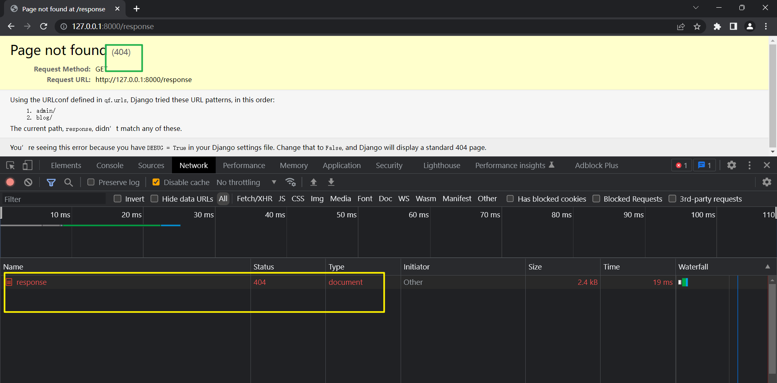Uncheck the Disable cache checkbox

point(156,182)
